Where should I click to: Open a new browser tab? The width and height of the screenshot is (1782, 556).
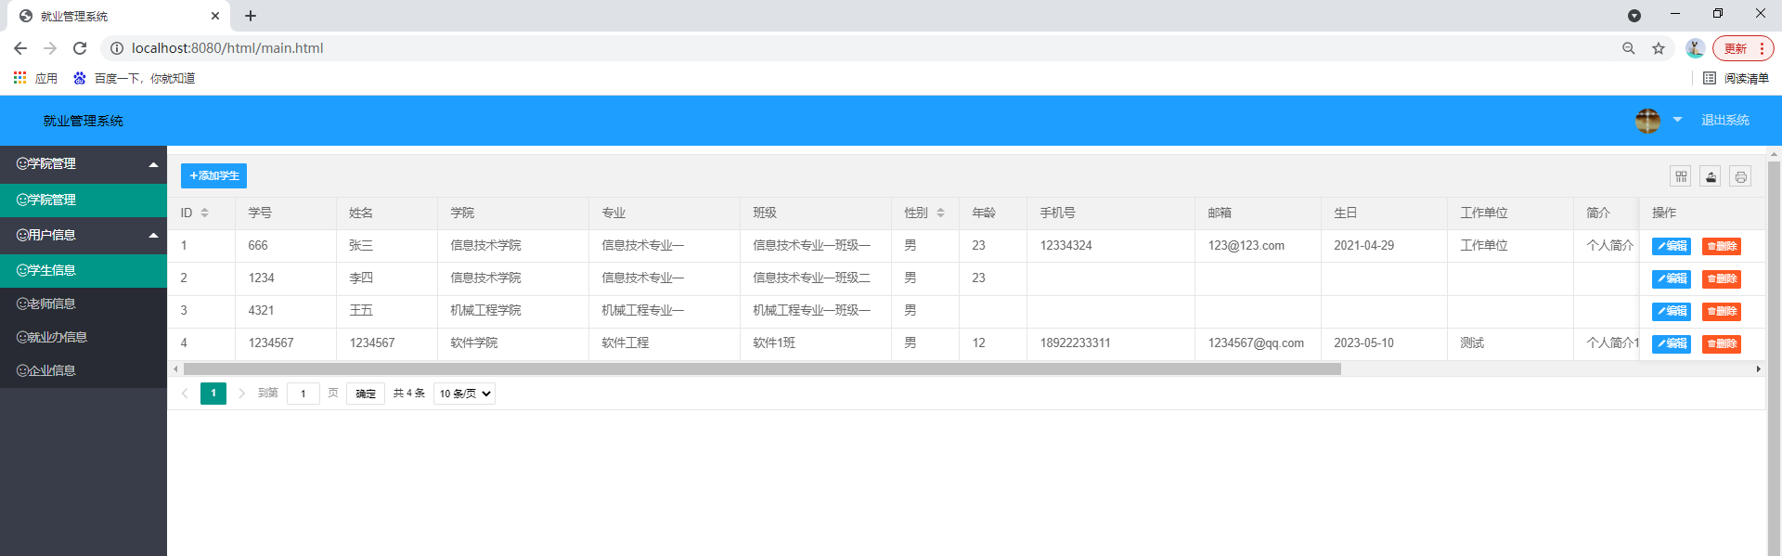pyautogui.click(x=251, y=16)
